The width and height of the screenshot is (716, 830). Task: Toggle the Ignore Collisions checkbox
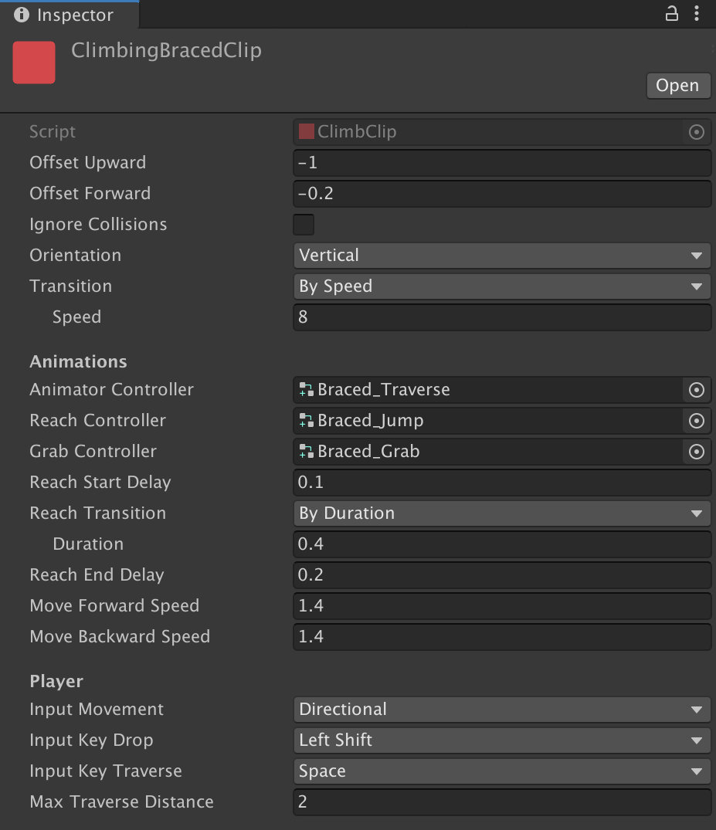(304, 225)
